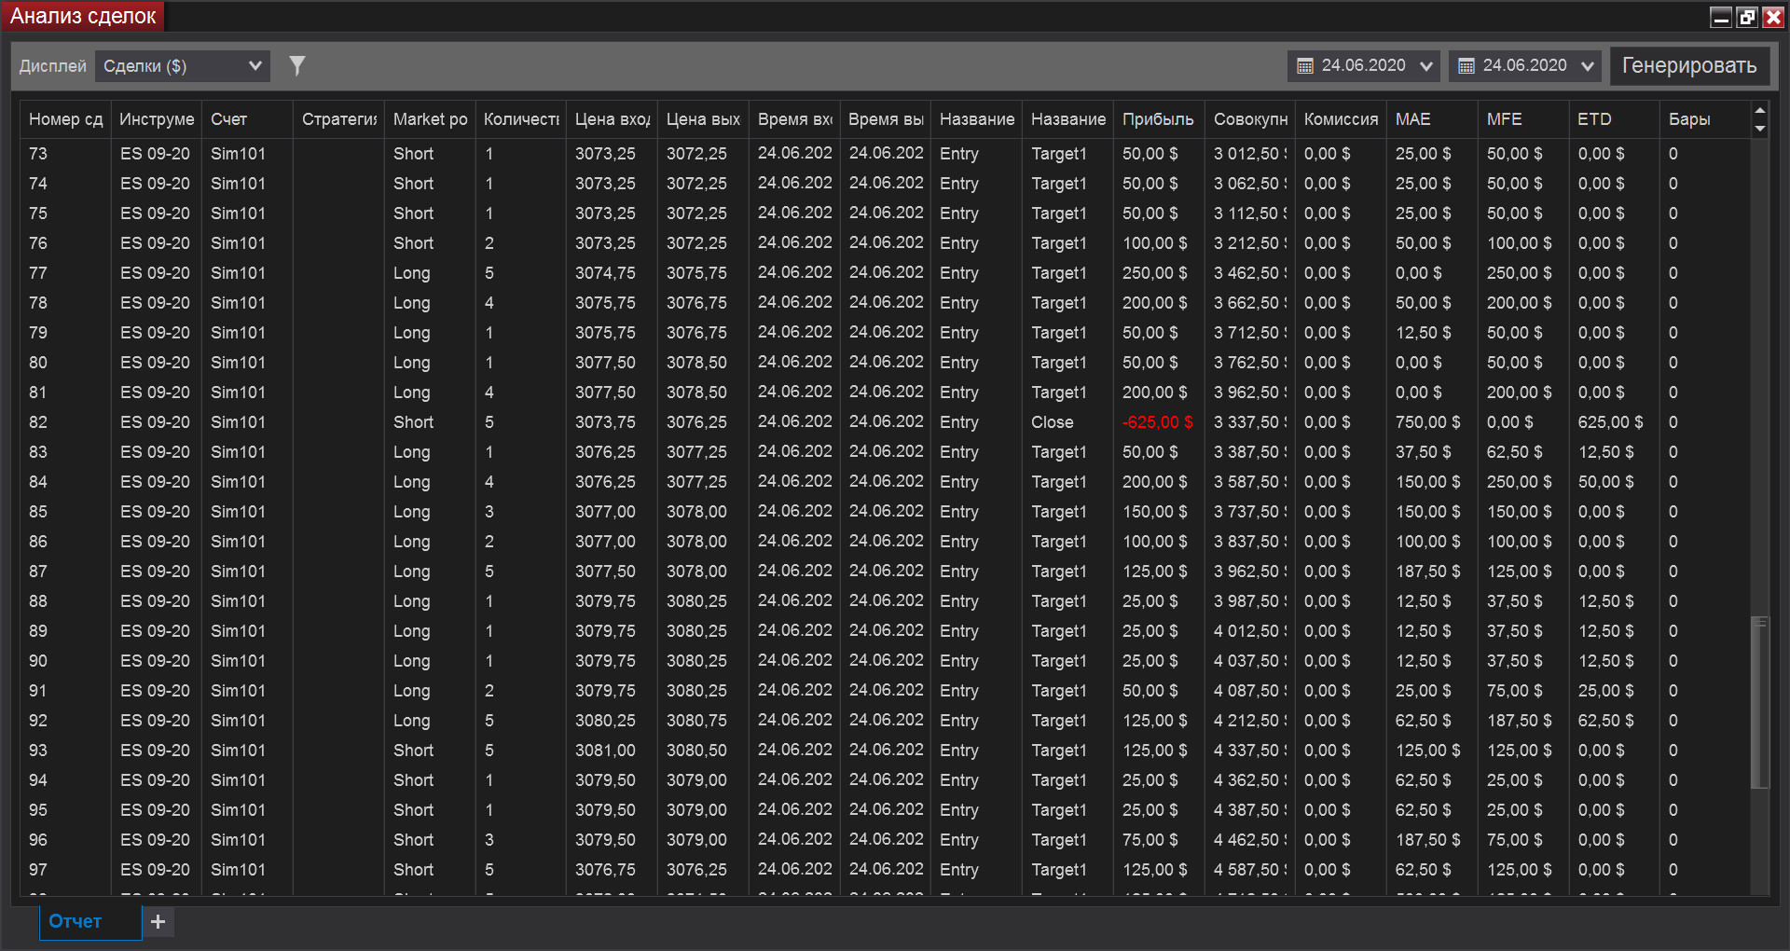Sort by MAE column header
This screenshot has width=1790, height=951.
click(1432, 119)
